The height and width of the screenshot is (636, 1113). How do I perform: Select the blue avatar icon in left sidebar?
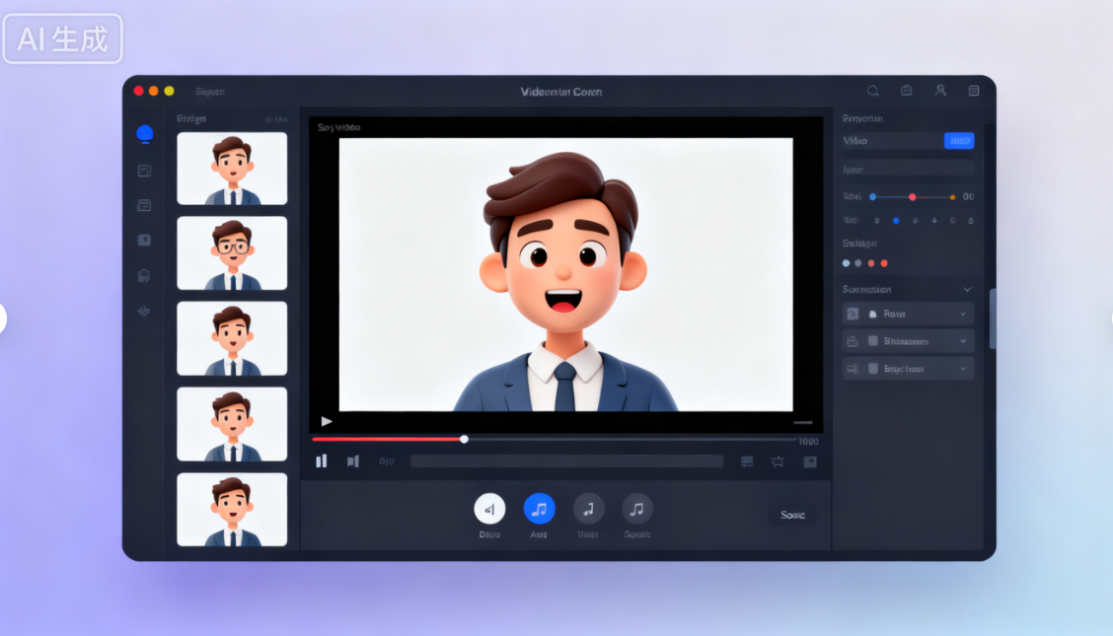point(145,134)
